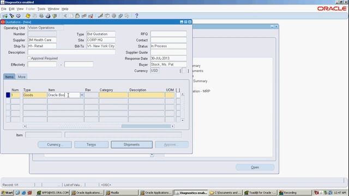349x196 pixels.
Task: Click the Folder Tools toolbar icon
Action: [x=127, y=16]
